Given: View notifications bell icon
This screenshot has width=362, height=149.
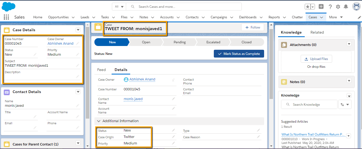Looking at the screenshot, I should click(x=346, y=7).
